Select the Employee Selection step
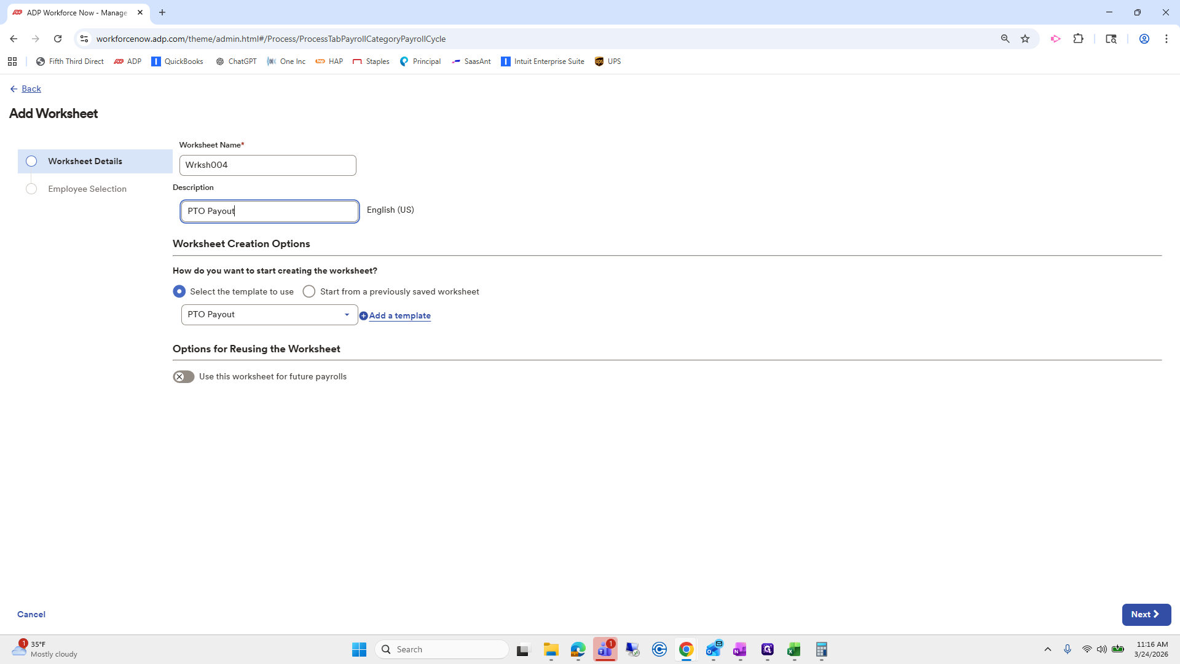Viewport: 1180px width, 664px height. [x=87, y=189]
